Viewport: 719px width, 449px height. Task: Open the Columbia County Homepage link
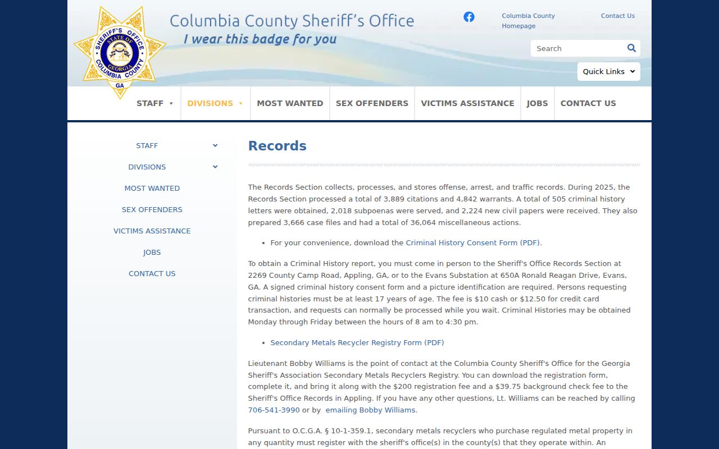pyautogui.click(x=528, y=21)
